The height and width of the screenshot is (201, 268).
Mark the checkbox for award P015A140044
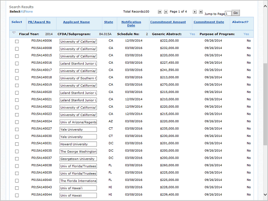[17, 195]
